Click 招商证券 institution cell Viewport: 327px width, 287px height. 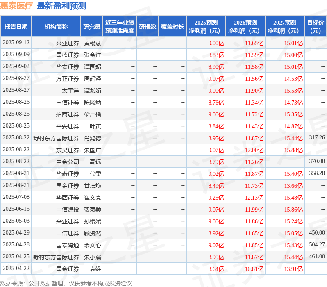pyautogui.click(x=68, y=114)
